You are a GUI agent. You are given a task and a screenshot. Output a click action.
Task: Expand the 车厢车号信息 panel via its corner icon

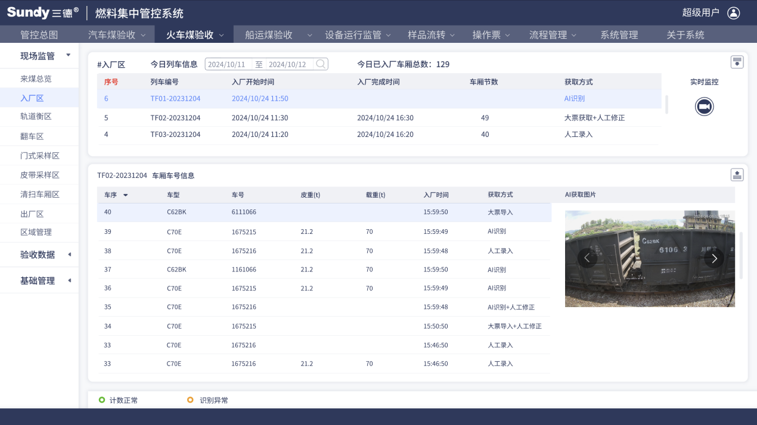[x=737, y=173]
